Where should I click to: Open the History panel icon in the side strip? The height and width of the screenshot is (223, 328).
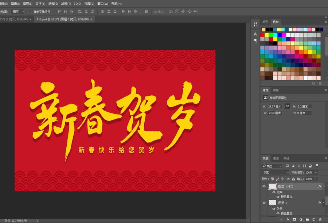255,24
